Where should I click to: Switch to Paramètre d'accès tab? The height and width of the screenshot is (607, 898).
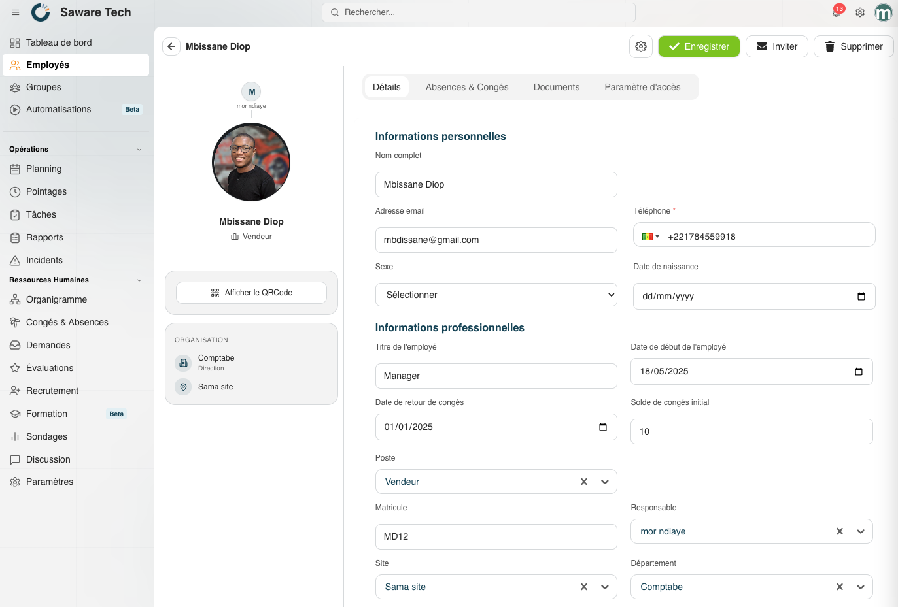click(642, 87)
